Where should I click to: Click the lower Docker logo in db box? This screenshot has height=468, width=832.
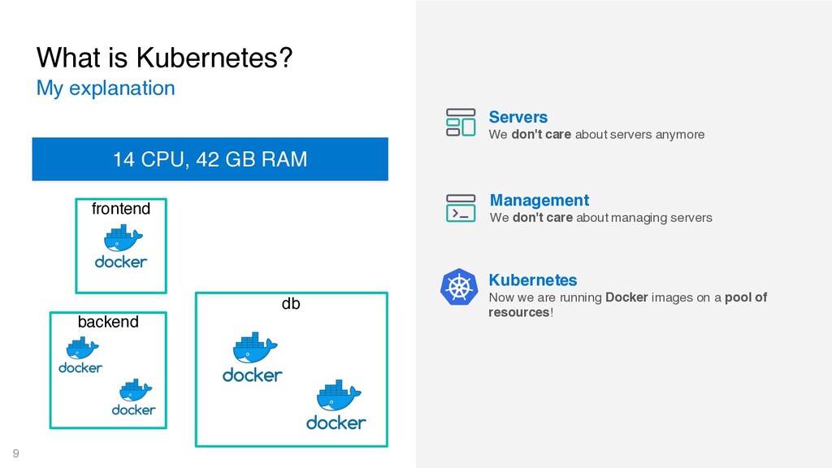pos(336,405)
